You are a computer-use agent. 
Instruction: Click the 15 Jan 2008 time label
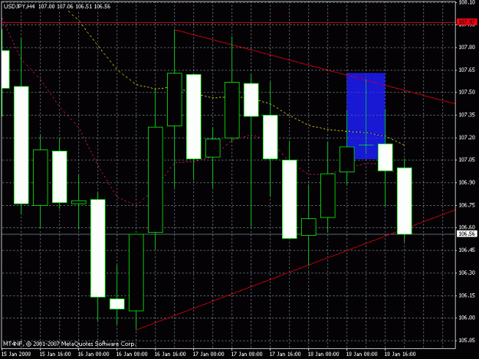coord(16,354)
